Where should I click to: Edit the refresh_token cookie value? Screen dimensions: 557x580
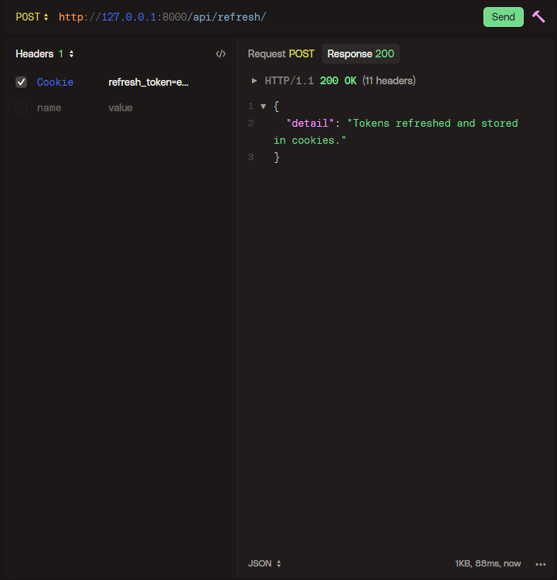click(x=149, y=82)
